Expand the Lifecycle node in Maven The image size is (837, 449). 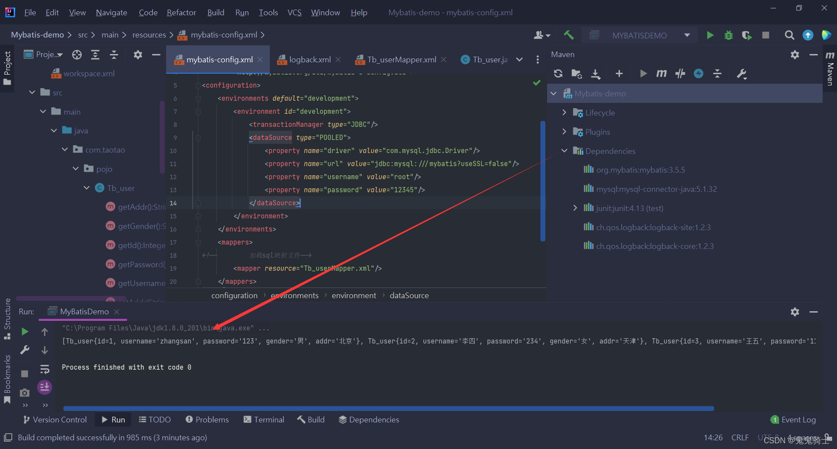tap(564, 112)
